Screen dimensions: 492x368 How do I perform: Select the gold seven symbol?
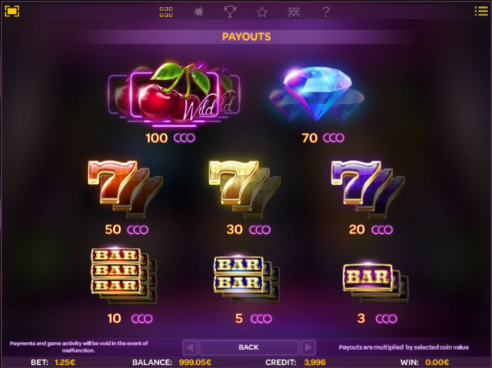pos(245,189)
